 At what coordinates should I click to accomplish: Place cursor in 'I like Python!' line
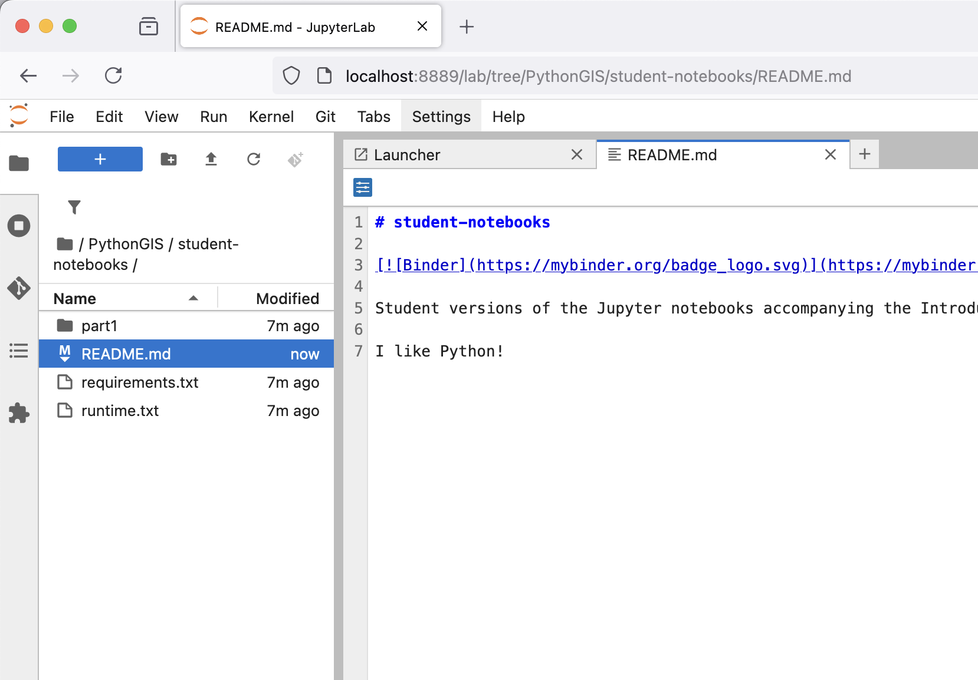pos(439,351)
